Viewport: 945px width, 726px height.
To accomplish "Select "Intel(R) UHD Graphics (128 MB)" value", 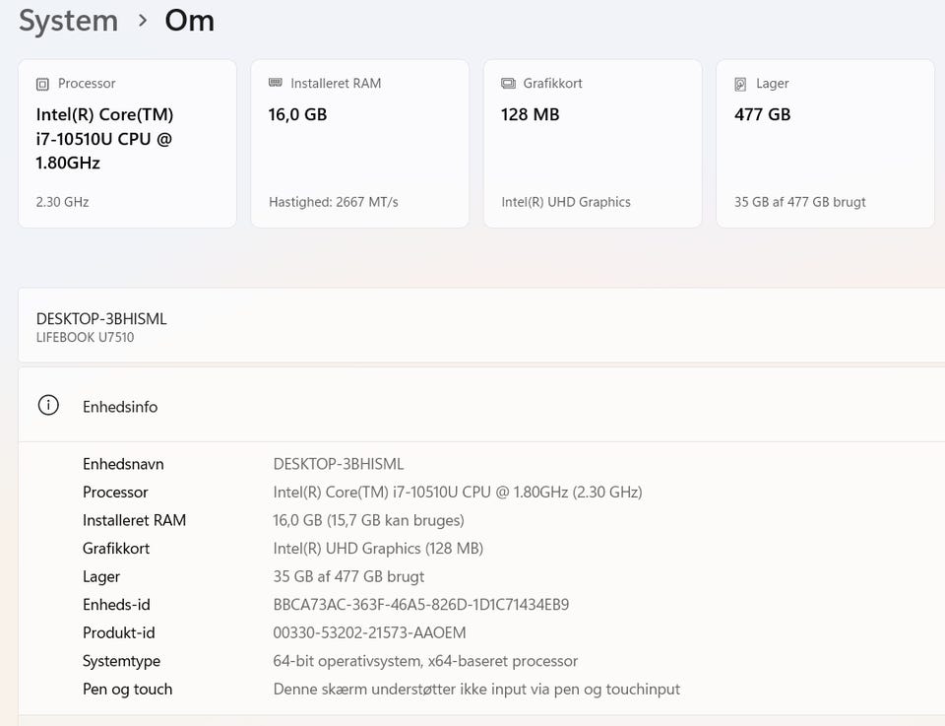I will coord(378,549).
